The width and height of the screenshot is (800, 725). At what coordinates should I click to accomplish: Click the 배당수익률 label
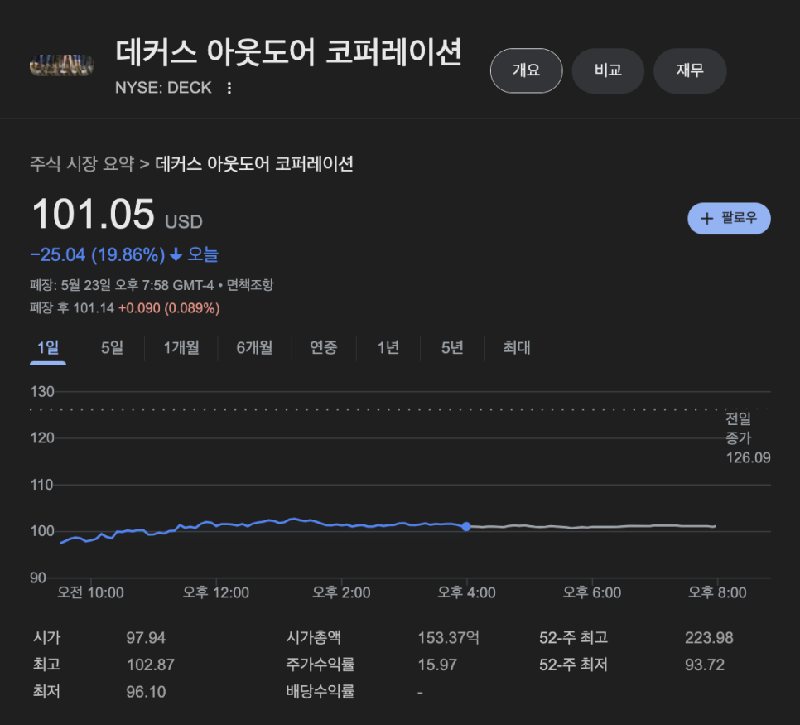pyautogui.click(x=320, y=692)
